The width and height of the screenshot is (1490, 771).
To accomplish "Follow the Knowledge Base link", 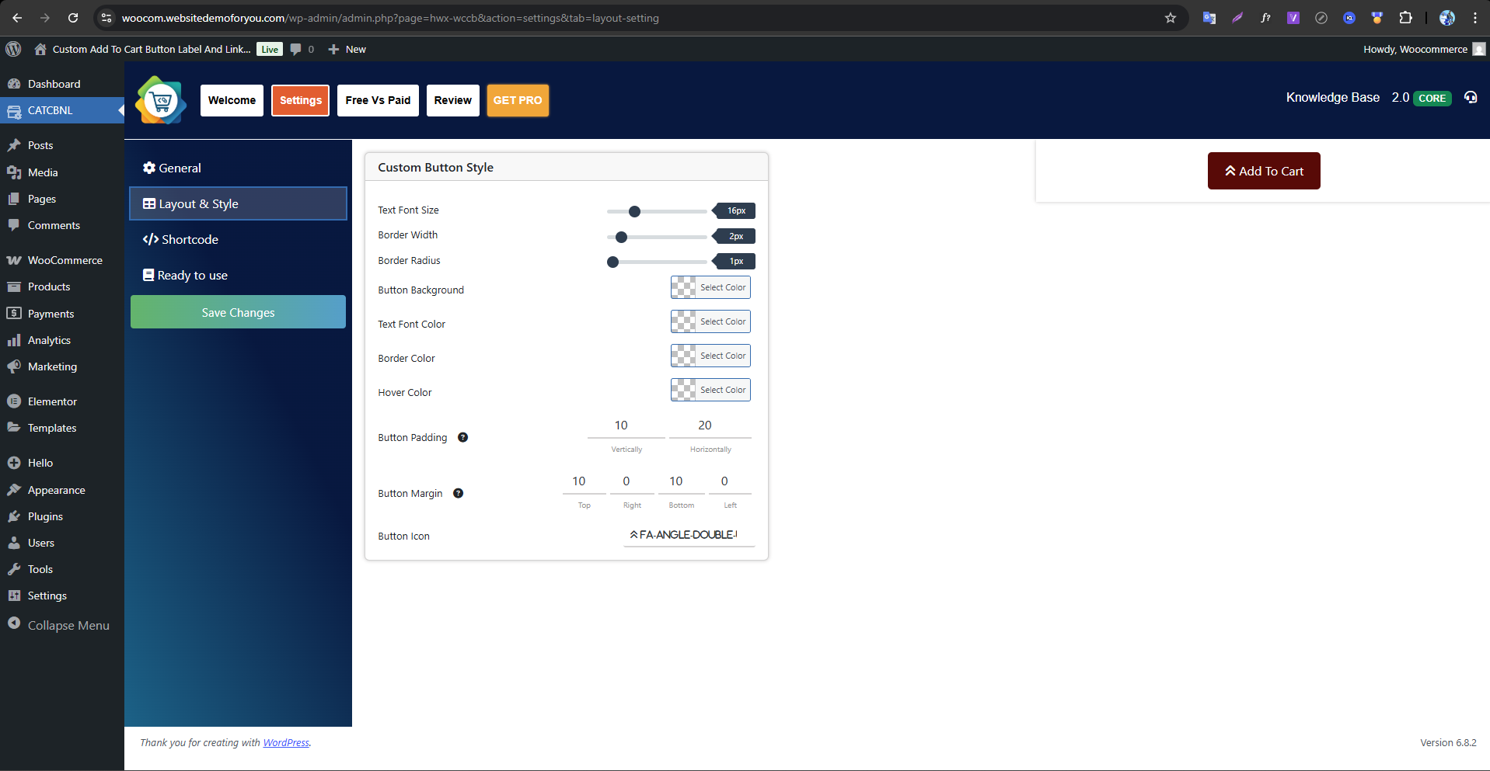I will (x=1332, y=98).
